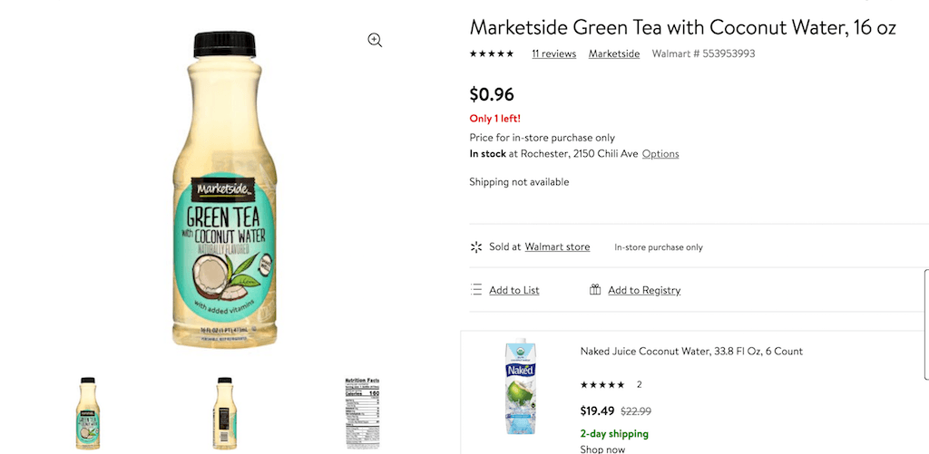Click the star rating of Naked Juice Coconut Water
Screen dimensions: 929x454
602,385
